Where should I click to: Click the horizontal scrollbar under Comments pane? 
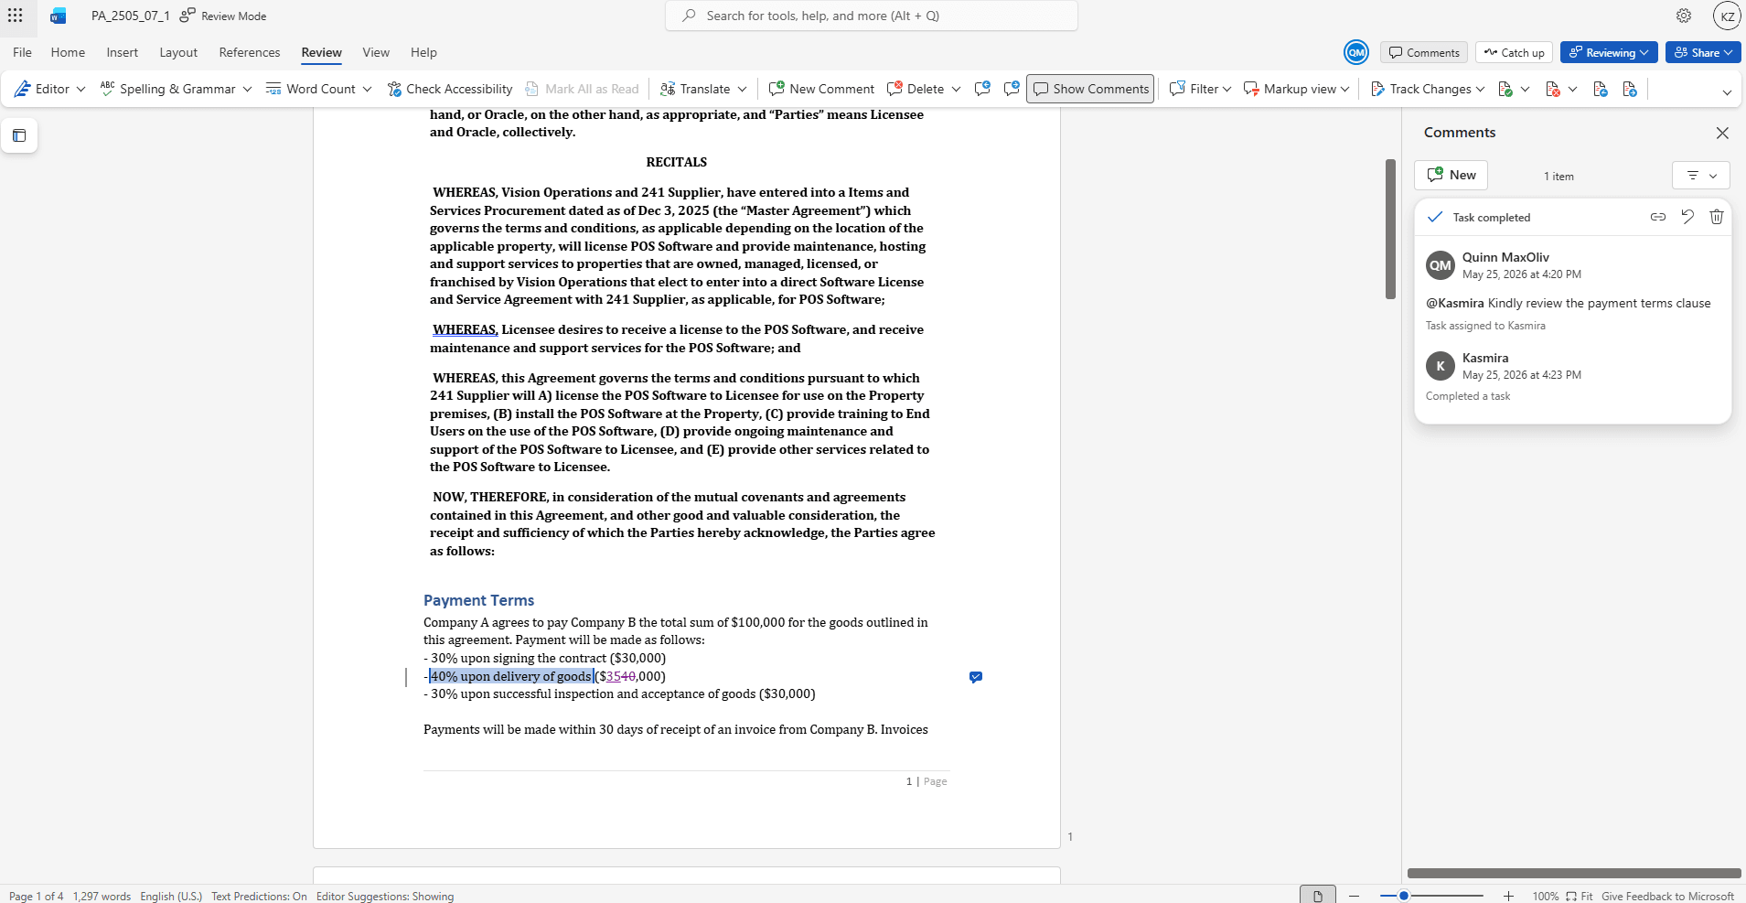pos(1574,873)
